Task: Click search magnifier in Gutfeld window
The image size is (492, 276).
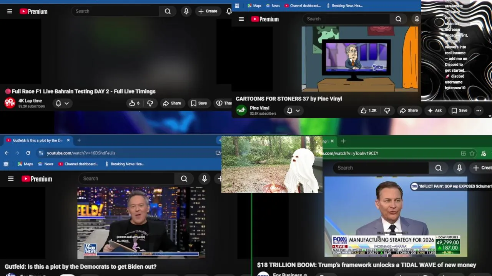Action: (x=184, y=179)
